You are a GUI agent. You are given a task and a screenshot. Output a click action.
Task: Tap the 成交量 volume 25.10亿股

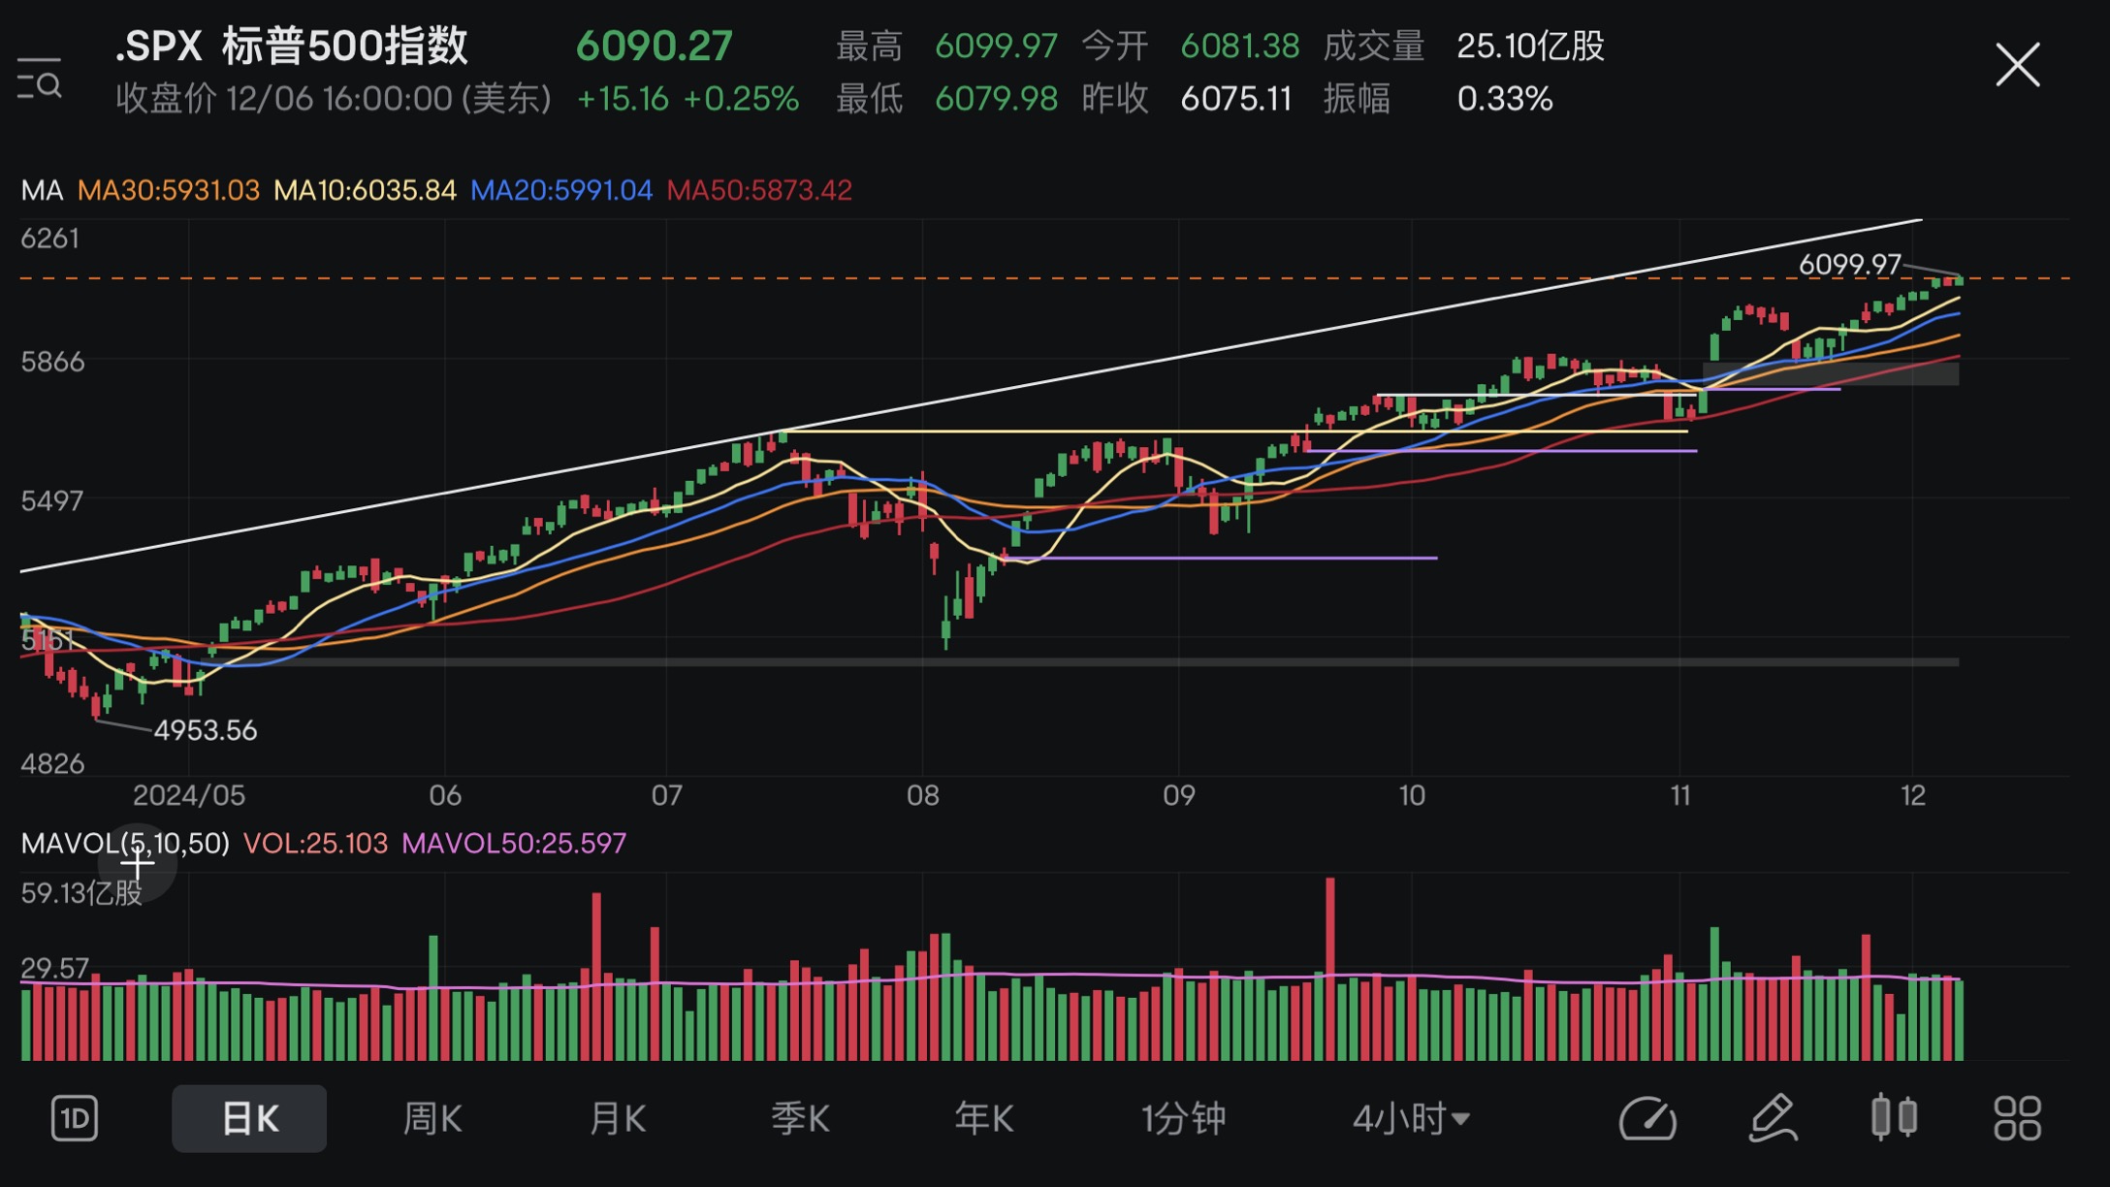tap(1531, 46)
